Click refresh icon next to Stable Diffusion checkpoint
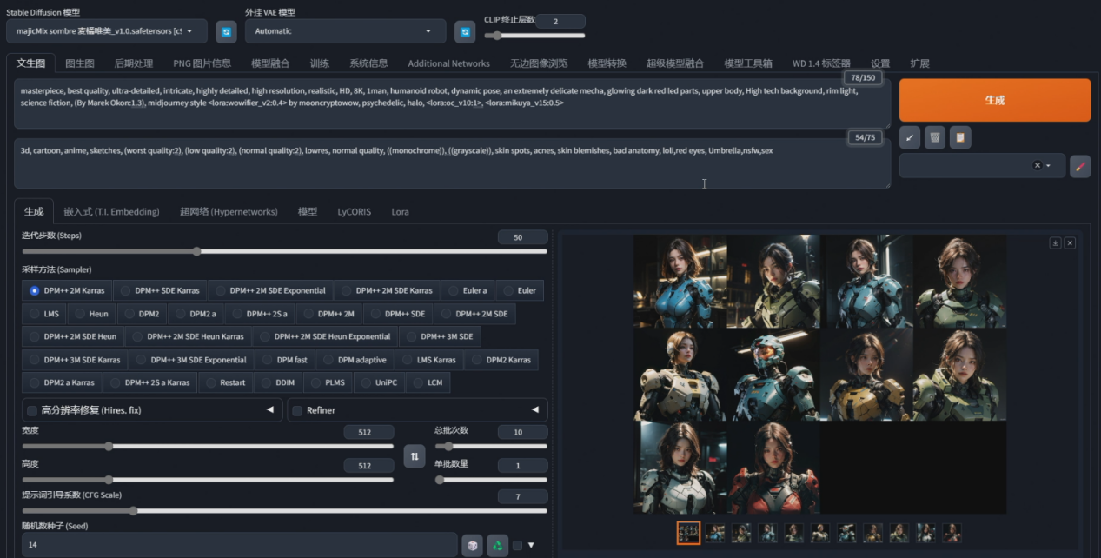The height and width of the screenshot is (558, 1101). click(x=226, y=31)
